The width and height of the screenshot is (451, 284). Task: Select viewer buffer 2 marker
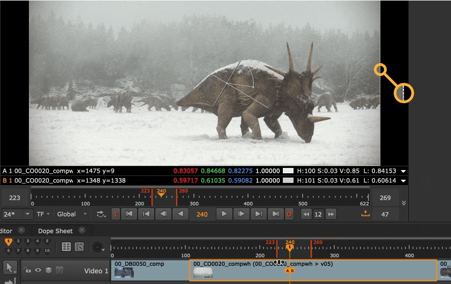click(18, 242)
